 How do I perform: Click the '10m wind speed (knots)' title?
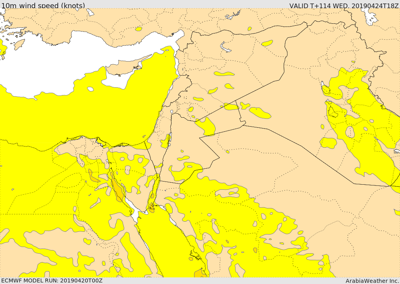43,5
